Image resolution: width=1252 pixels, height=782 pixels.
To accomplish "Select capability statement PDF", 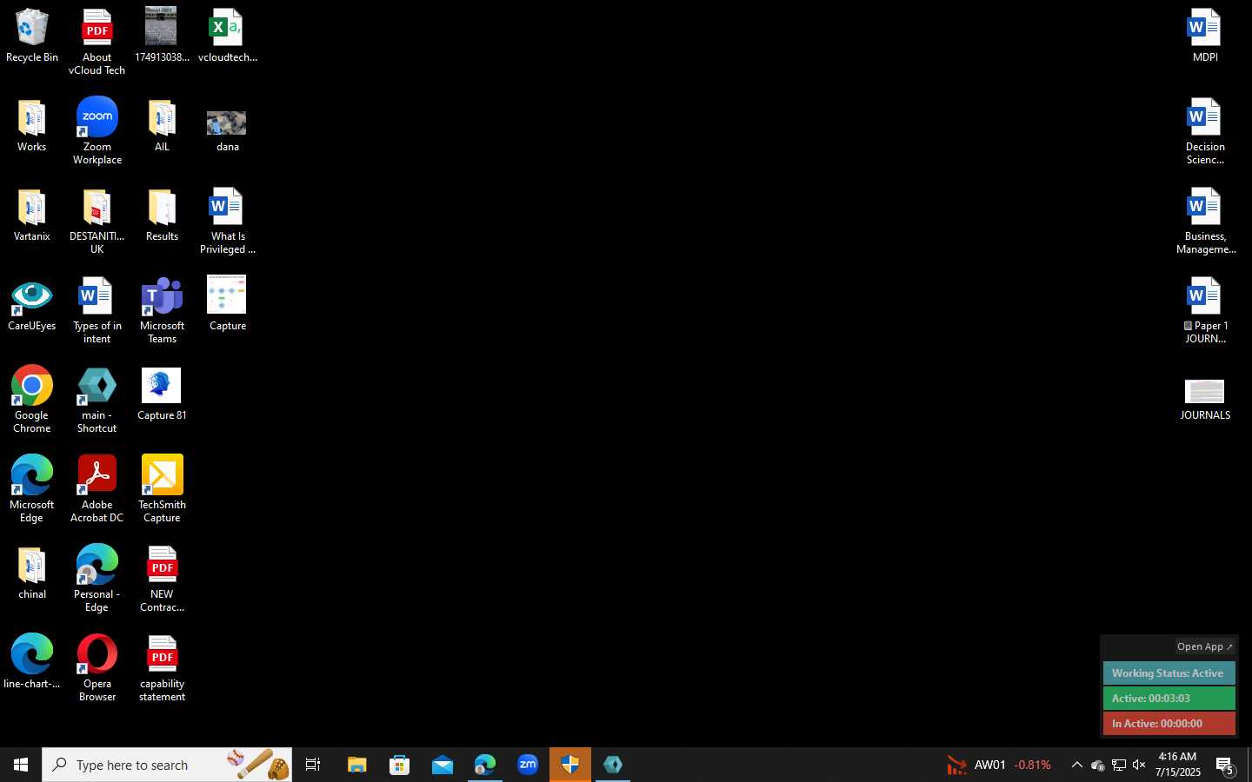I will click(162, 668).
